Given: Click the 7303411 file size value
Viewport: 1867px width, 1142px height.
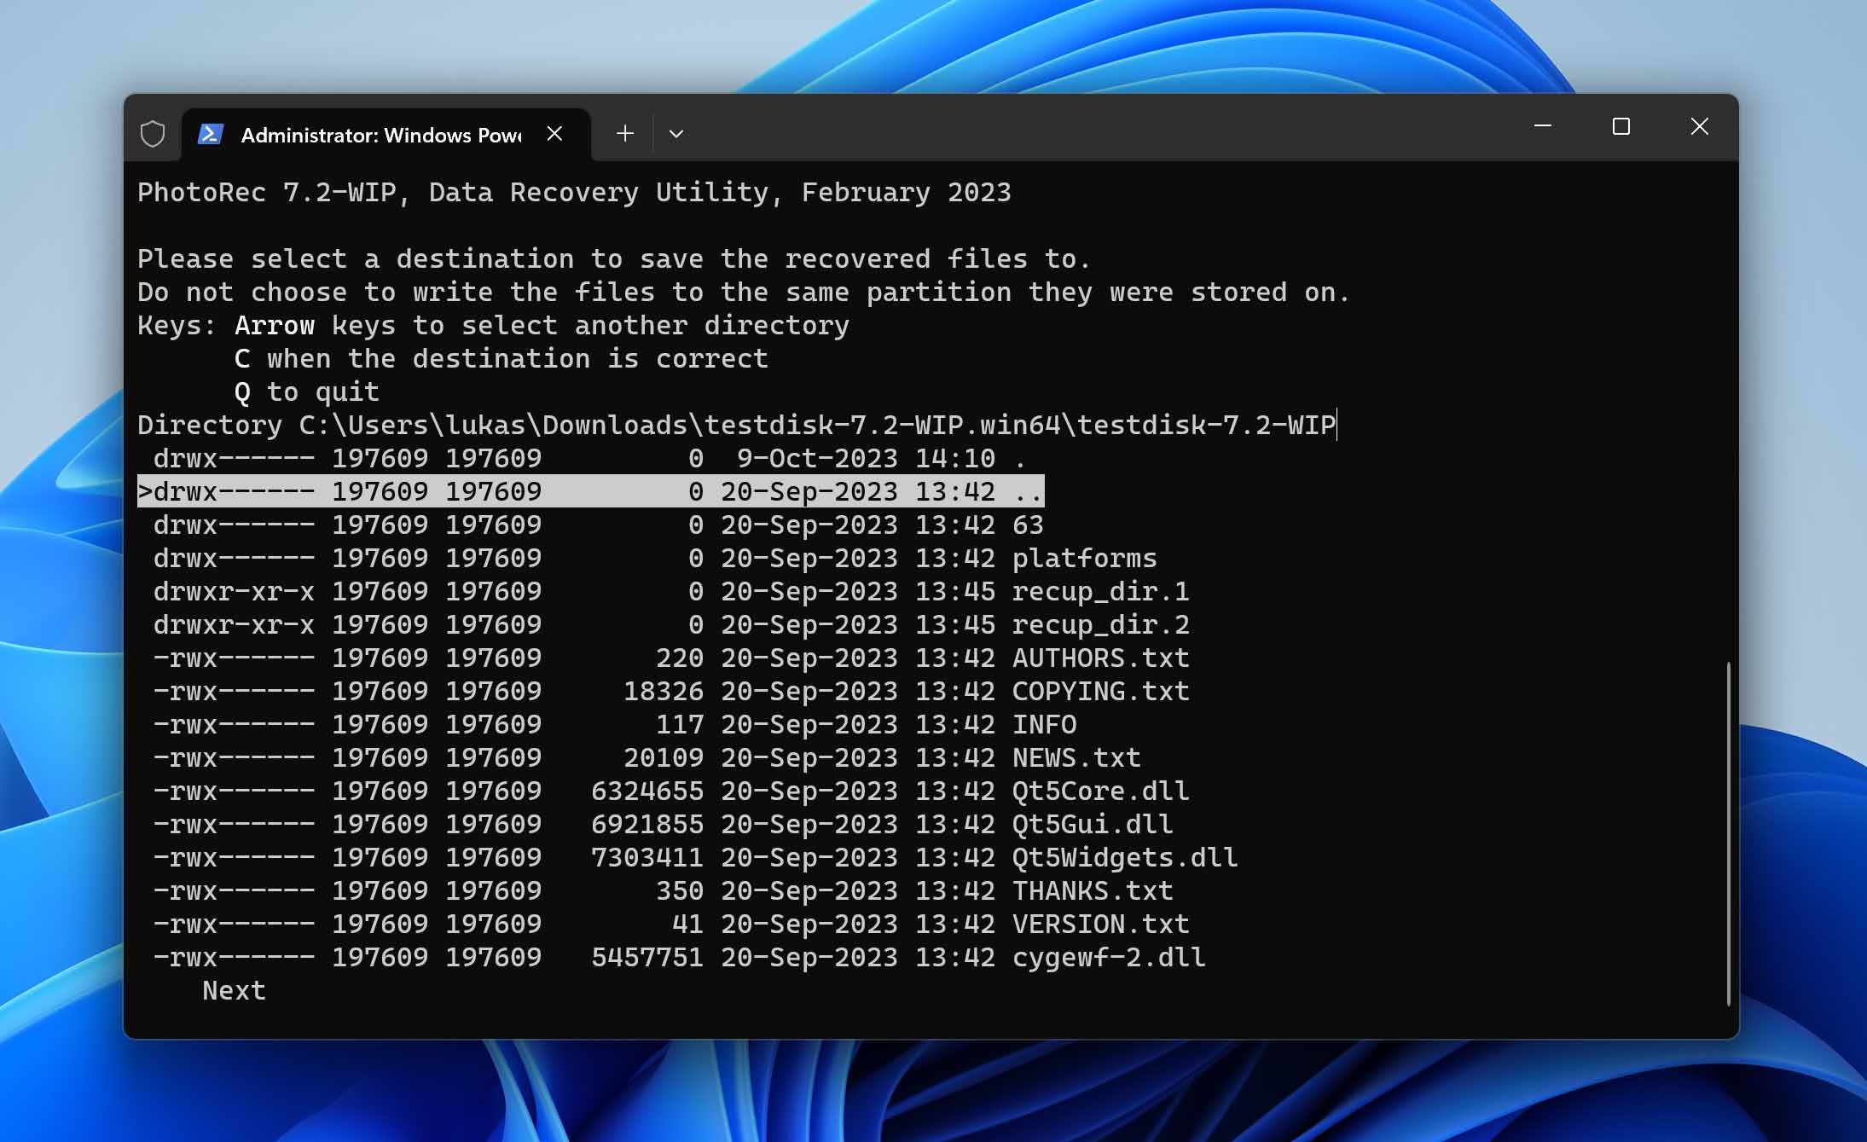Looking at the screenshot, I should [x=647, y=857].
